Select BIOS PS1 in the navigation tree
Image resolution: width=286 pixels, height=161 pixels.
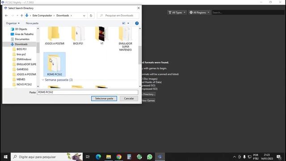click(x=20, y=49)
